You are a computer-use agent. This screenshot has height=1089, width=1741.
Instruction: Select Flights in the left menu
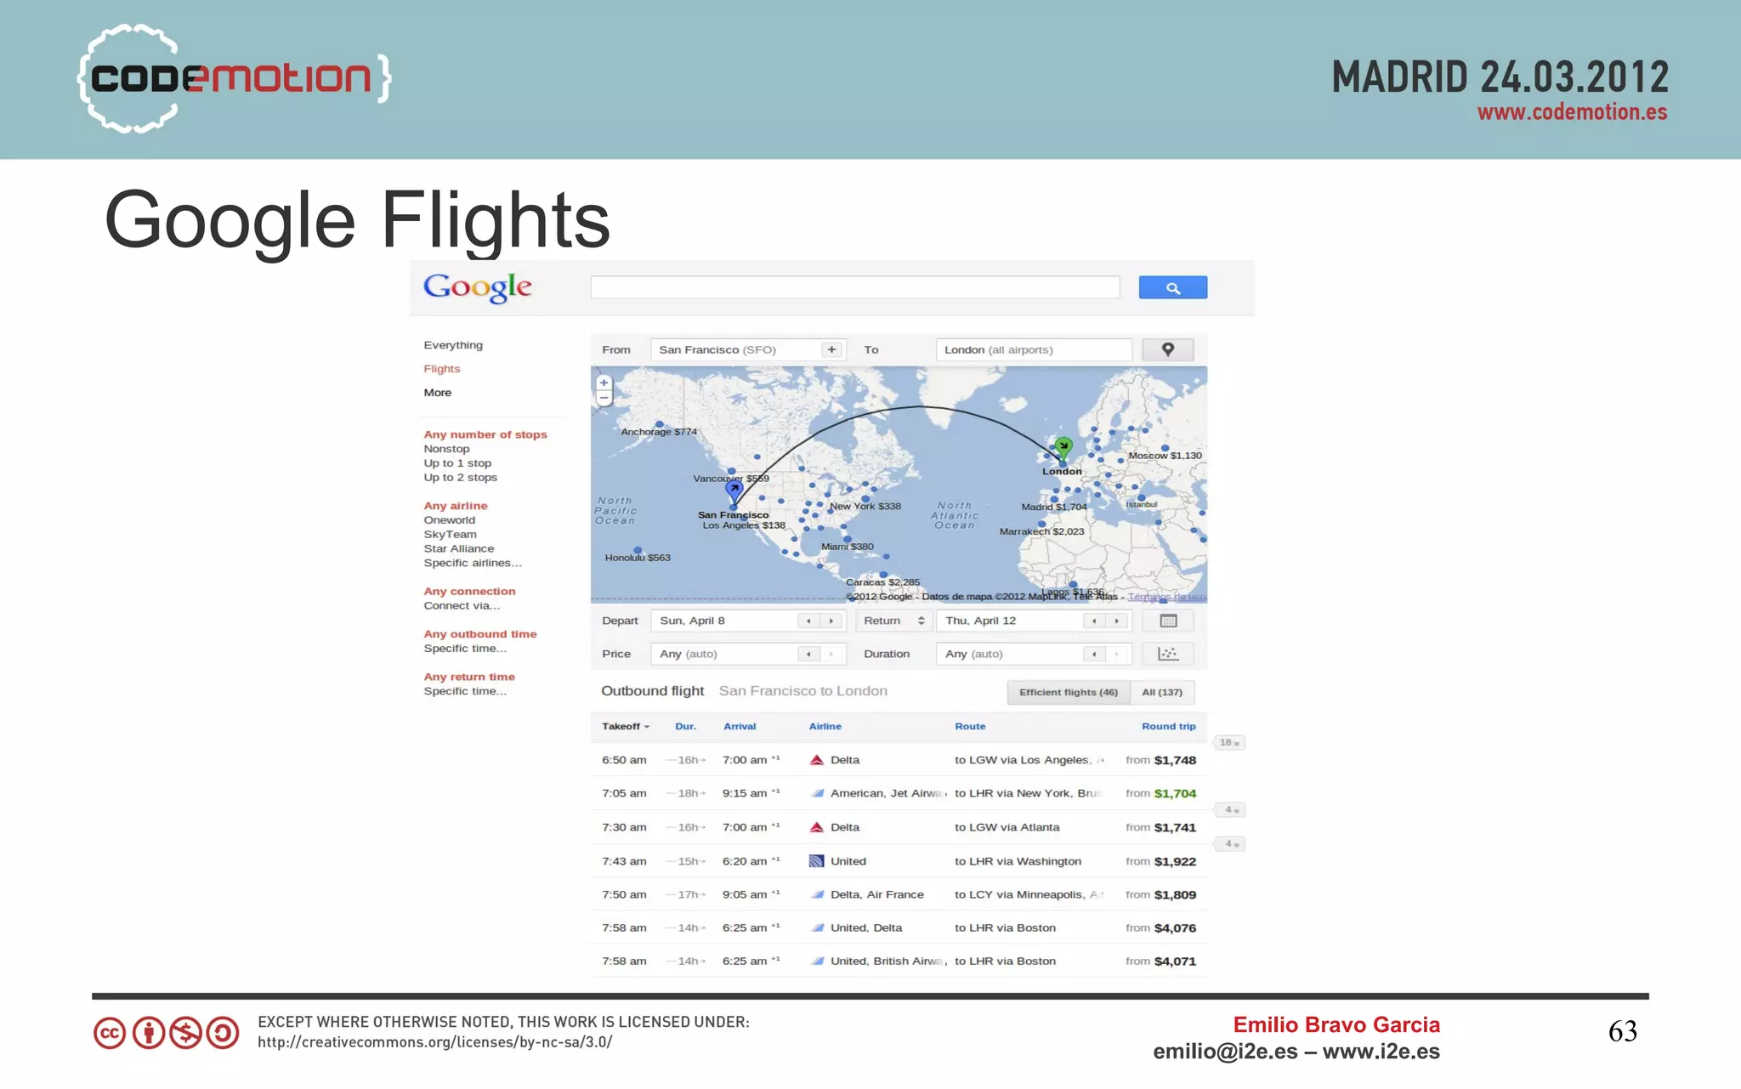point(442,369)
